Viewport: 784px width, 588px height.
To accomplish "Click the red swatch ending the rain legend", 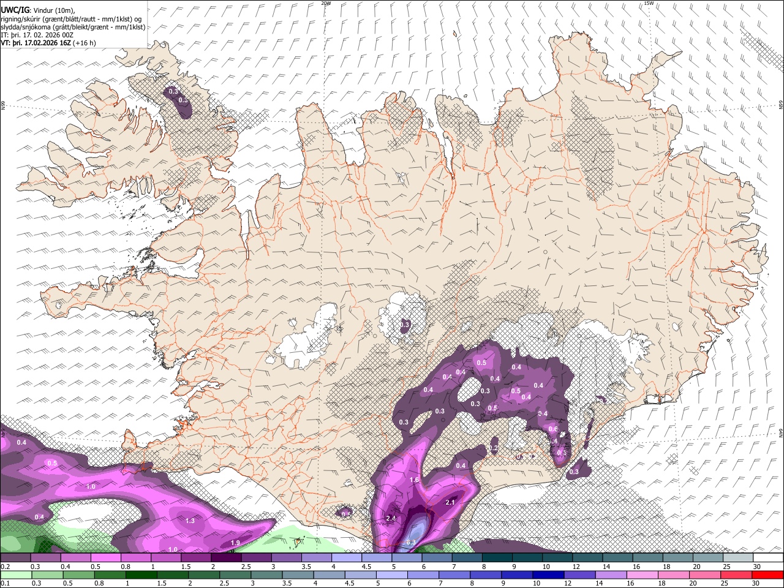I will pyautogui.click(x=768, y=575).
